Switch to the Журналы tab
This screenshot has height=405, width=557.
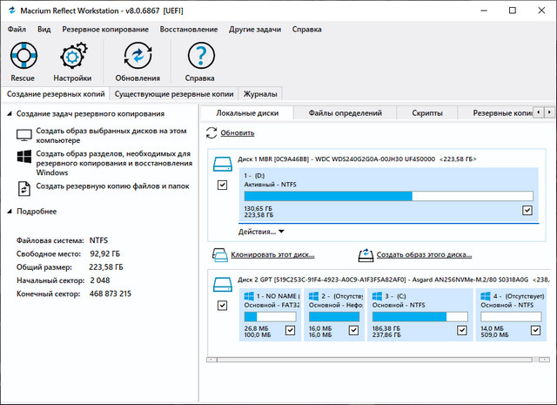pos(260,93)
